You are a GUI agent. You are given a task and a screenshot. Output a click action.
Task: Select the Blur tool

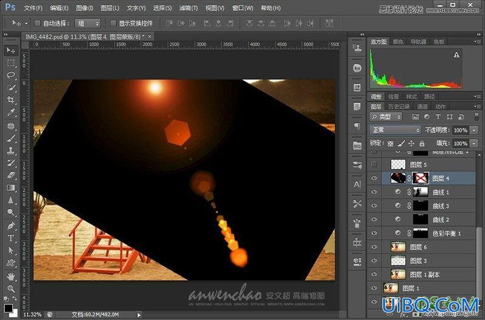[11, 200]
